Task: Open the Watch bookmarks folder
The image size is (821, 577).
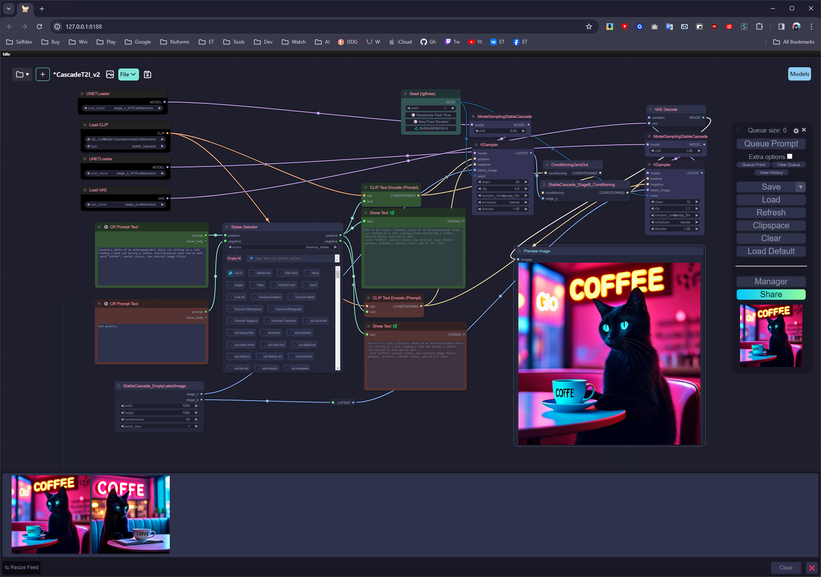Action: coord(294,42)
